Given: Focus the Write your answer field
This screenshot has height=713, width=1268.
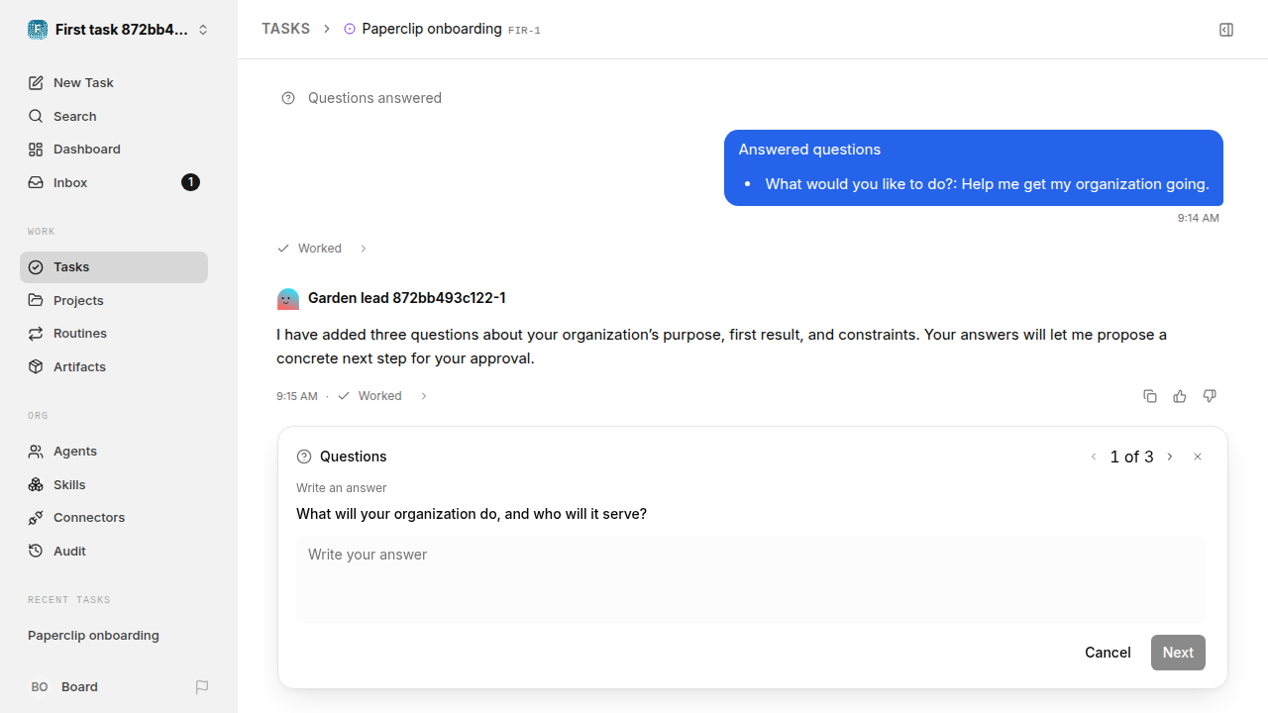Looking at the screenshot, I should click(x=751, y=579).
